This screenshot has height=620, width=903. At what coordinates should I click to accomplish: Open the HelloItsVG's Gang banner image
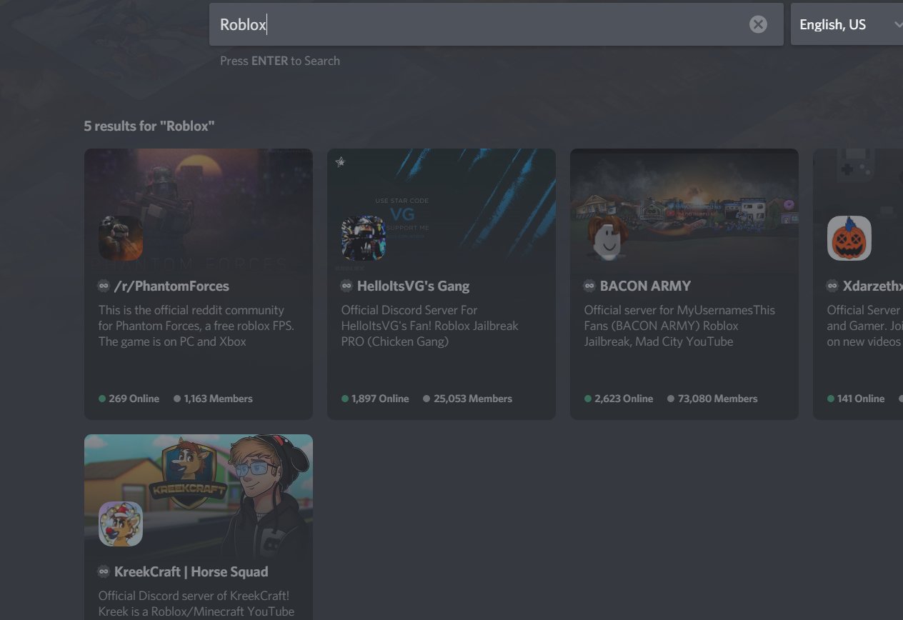tap(441, 210)
